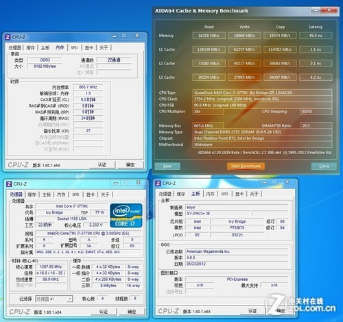Click the Memory Type field showing DDR3-1333 SDRAM
Image resolution: width=343 pixels, height=322 pixels.
[262, 132]
